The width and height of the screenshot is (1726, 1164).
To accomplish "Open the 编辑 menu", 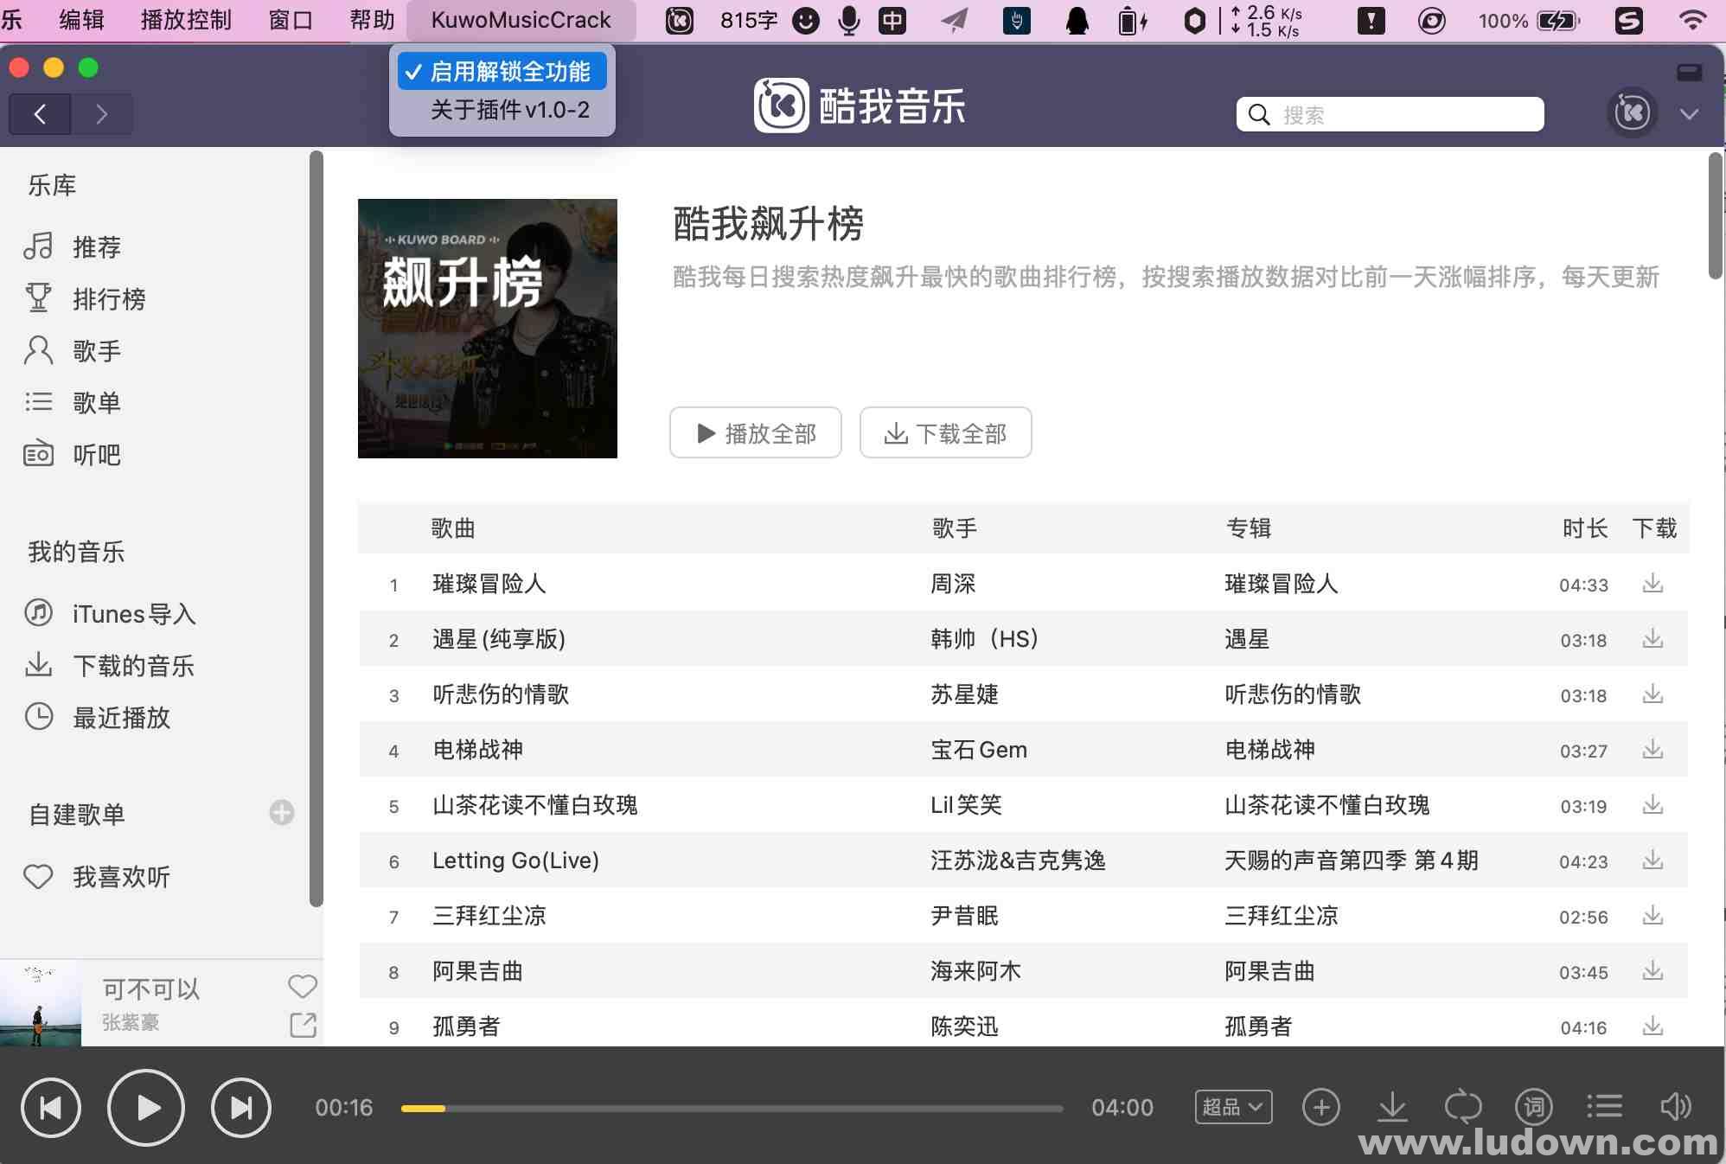I will pos(82,20).
